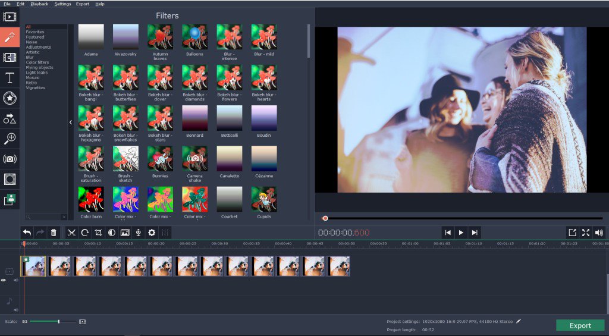Mute the video track with its speaker icon
Viewport: 609px width, 336px height.
point(16,280)
